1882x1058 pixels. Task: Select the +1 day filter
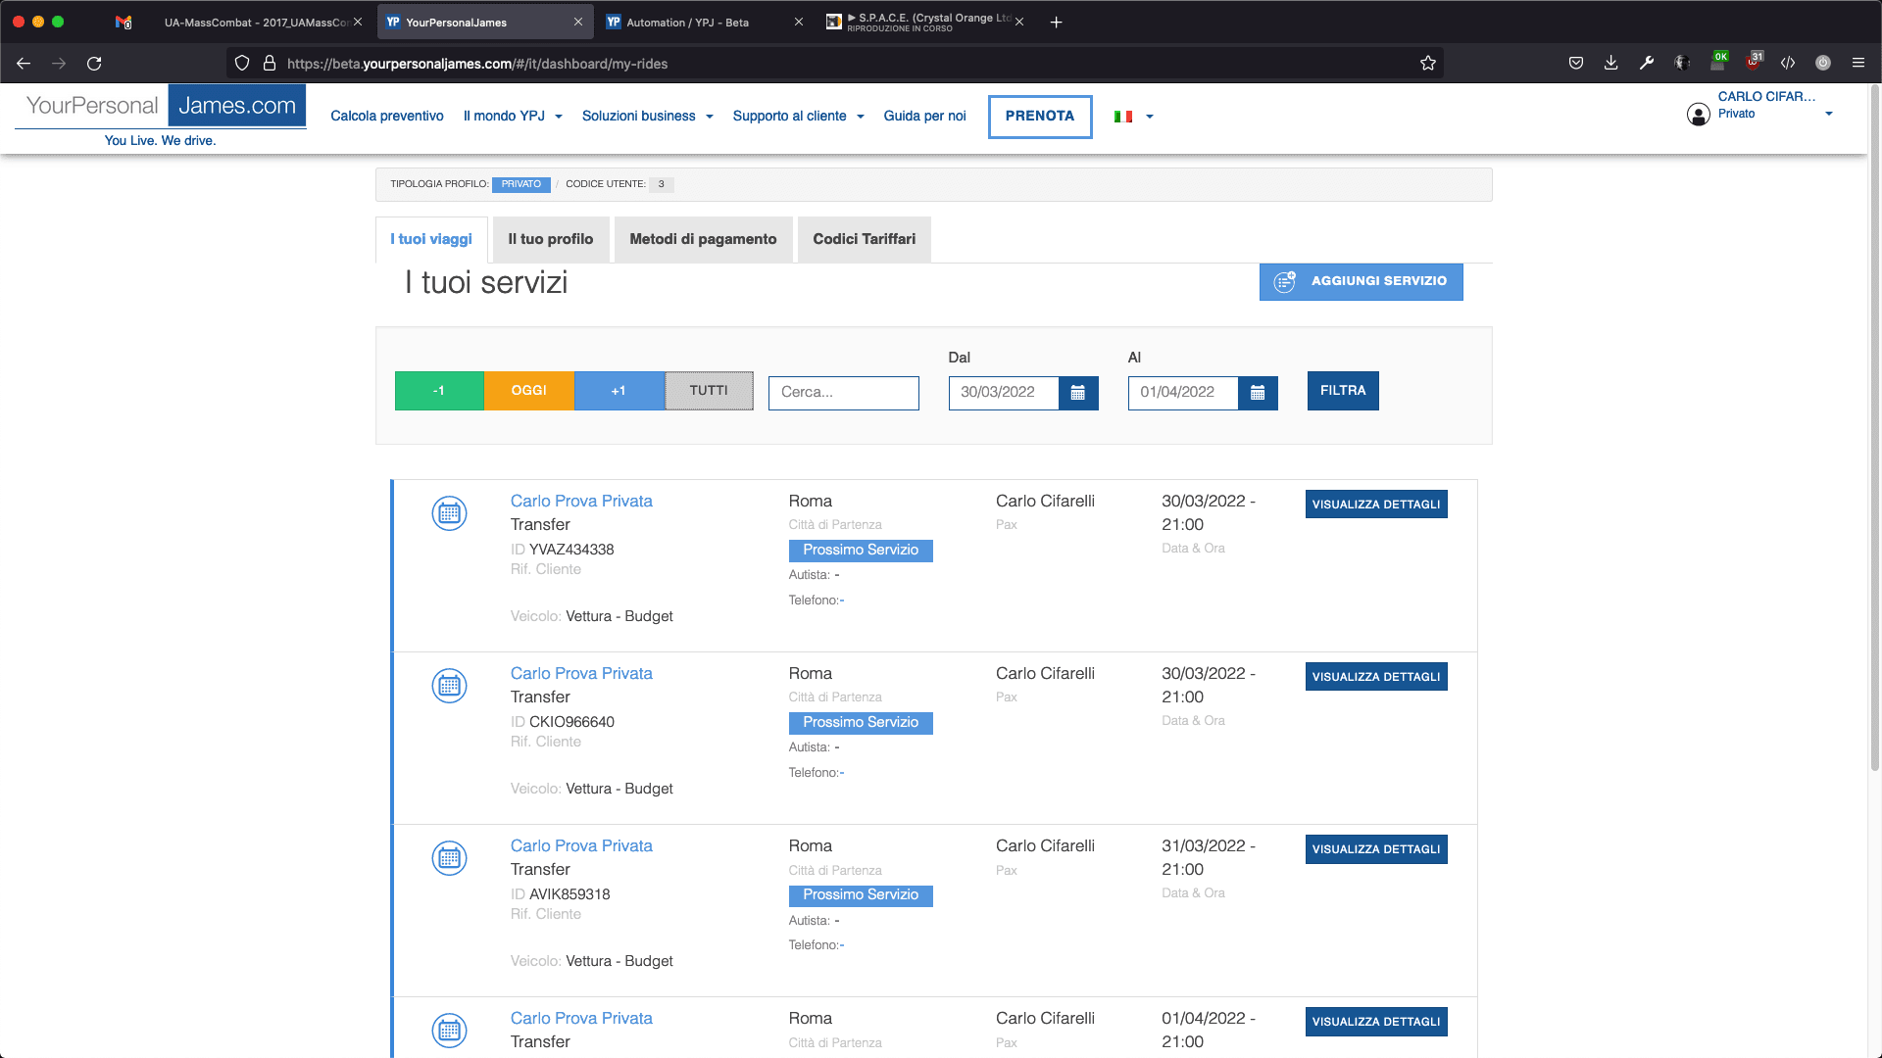tap(619, 391)
